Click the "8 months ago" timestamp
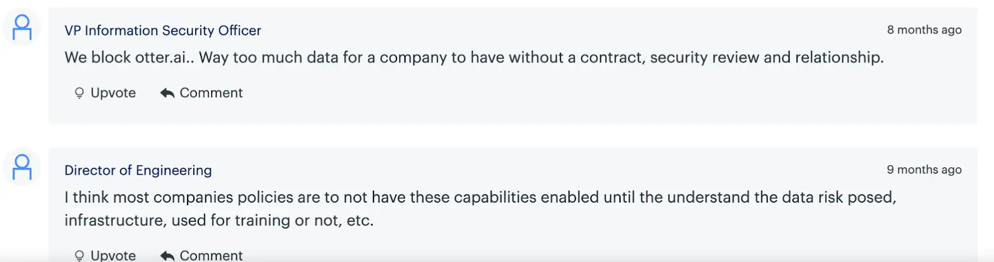This screenshot has height=262, width=994. point(924,30)
